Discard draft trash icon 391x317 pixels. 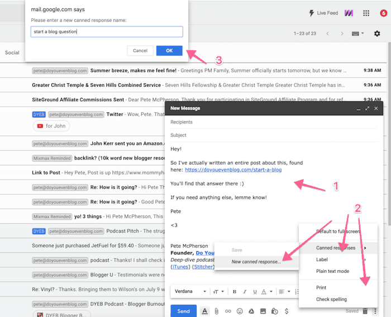click(x=365, y=311)
